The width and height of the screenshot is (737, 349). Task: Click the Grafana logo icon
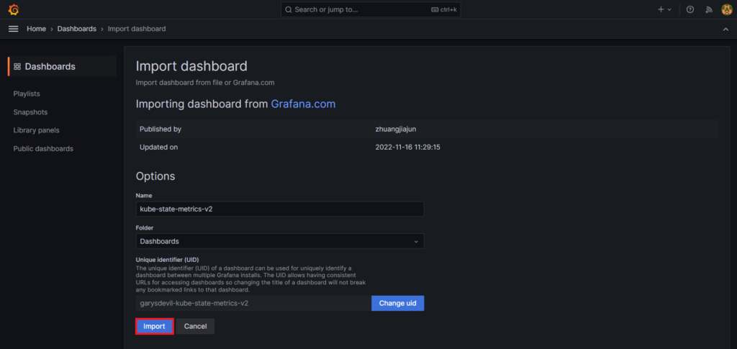pos(14,9)
